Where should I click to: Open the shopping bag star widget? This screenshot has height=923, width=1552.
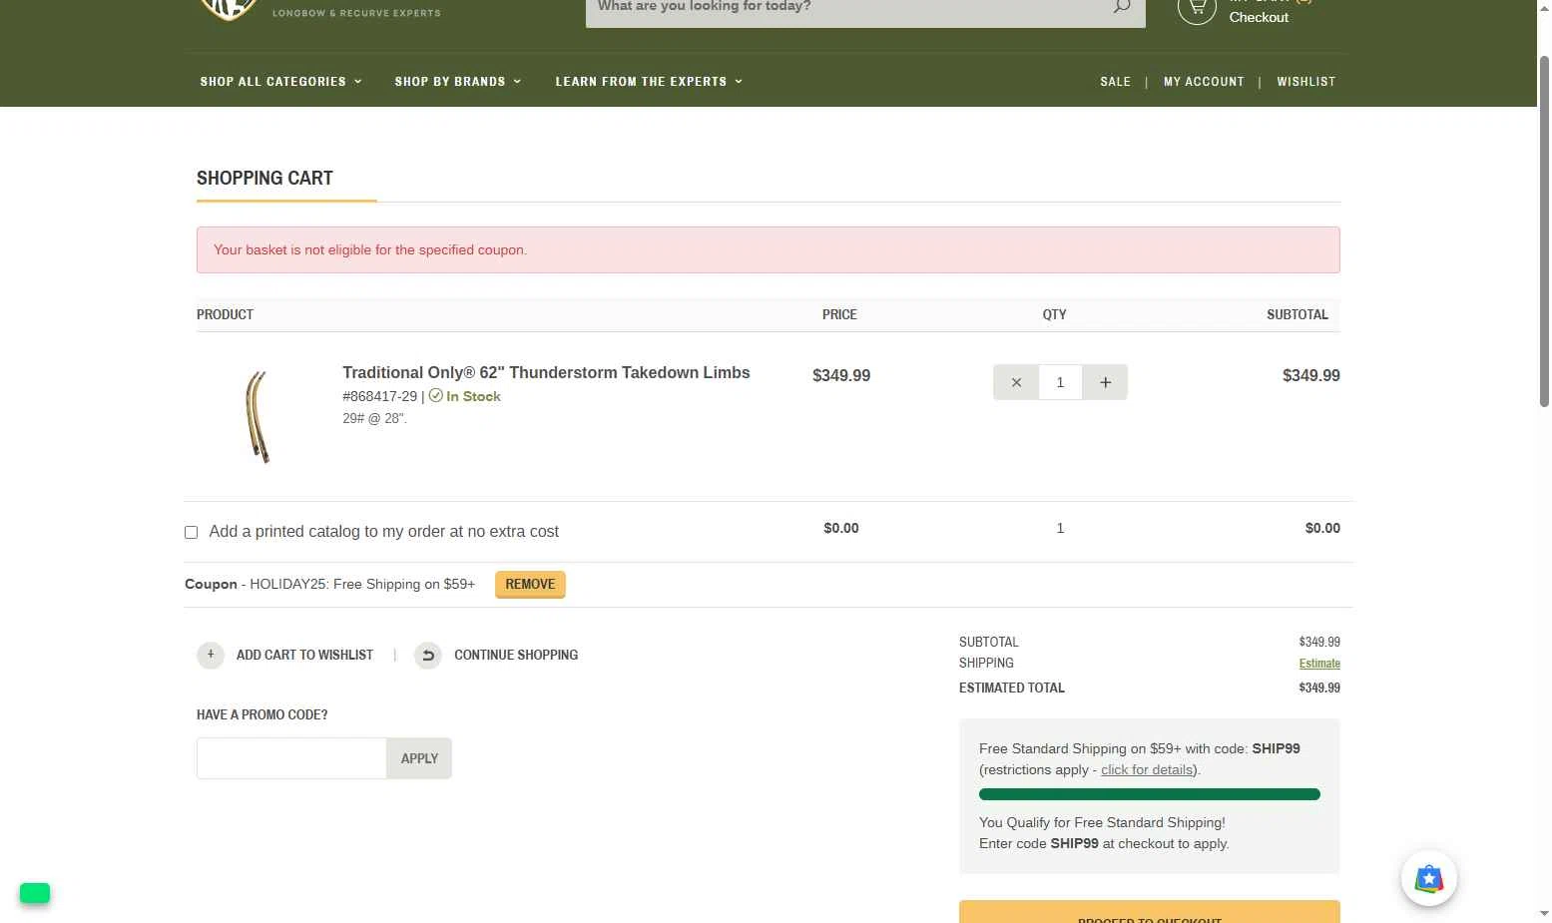1429,878
